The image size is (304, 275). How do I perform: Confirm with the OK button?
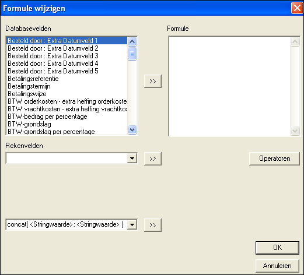point(277,248)
